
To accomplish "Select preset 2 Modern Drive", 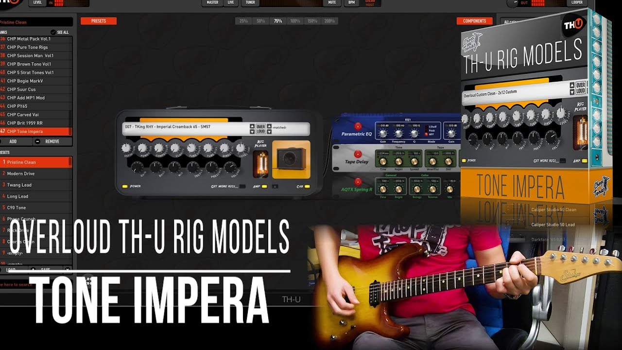I will pyautogui.click(x=36, y=174).
